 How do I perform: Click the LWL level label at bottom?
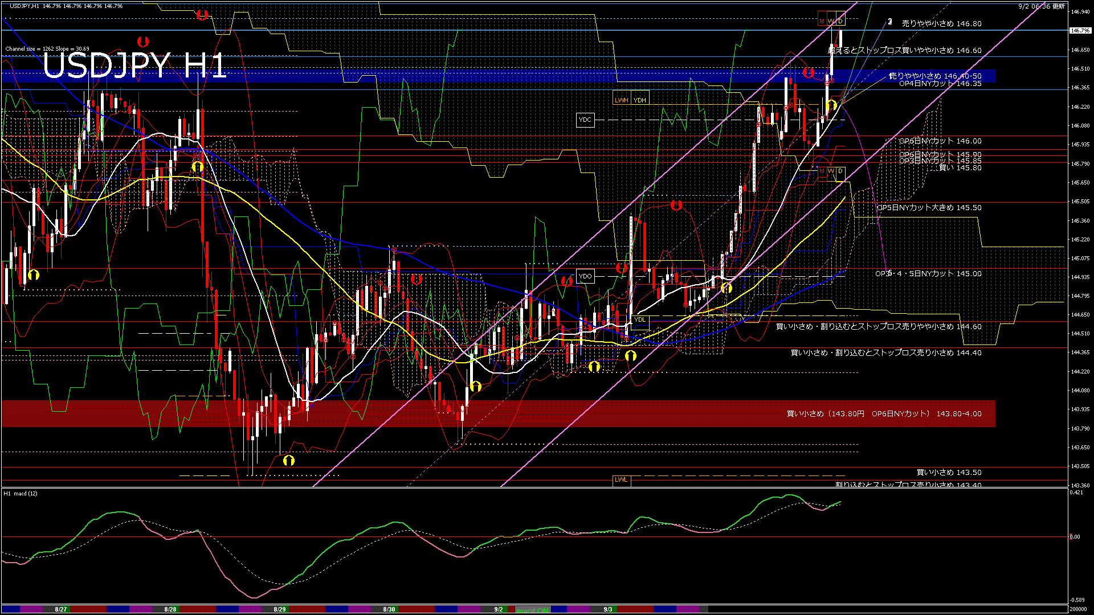(621, 479)
